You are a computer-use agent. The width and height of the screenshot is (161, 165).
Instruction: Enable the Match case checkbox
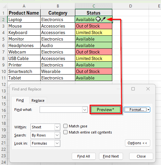click(65, 126)
